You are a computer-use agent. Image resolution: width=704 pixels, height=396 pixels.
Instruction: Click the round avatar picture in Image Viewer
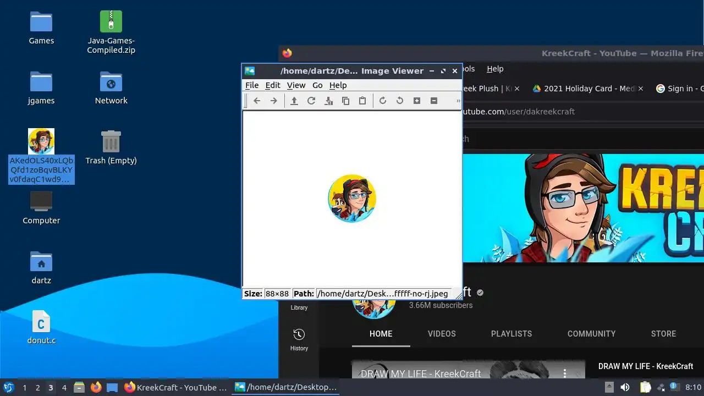352,199
